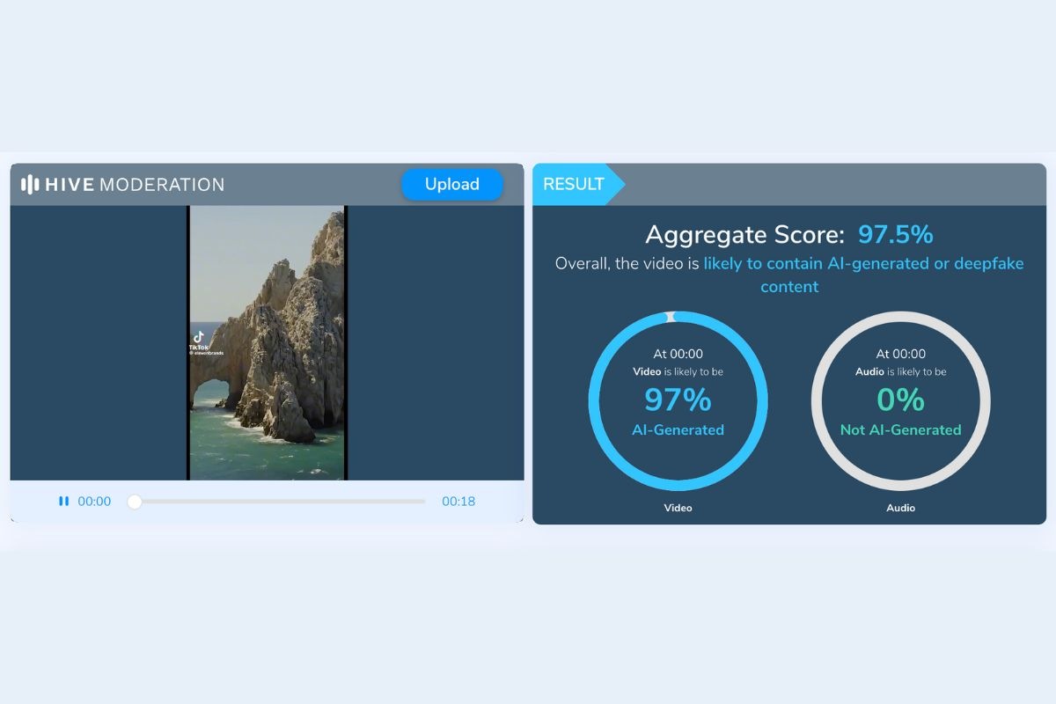
Task: Click the blue 'AI-Generated' text in Video gauge
Action: point(678,430)
